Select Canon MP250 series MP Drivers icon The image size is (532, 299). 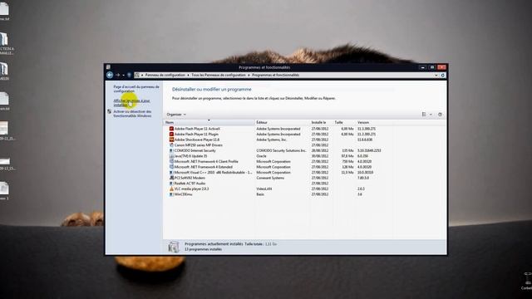(171, 145)
